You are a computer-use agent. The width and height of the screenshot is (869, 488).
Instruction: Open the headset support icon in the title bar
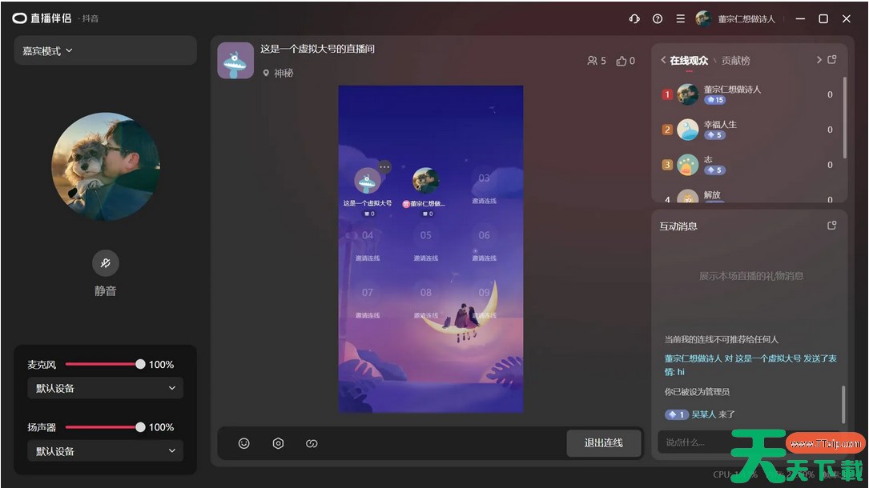[634, 18]
